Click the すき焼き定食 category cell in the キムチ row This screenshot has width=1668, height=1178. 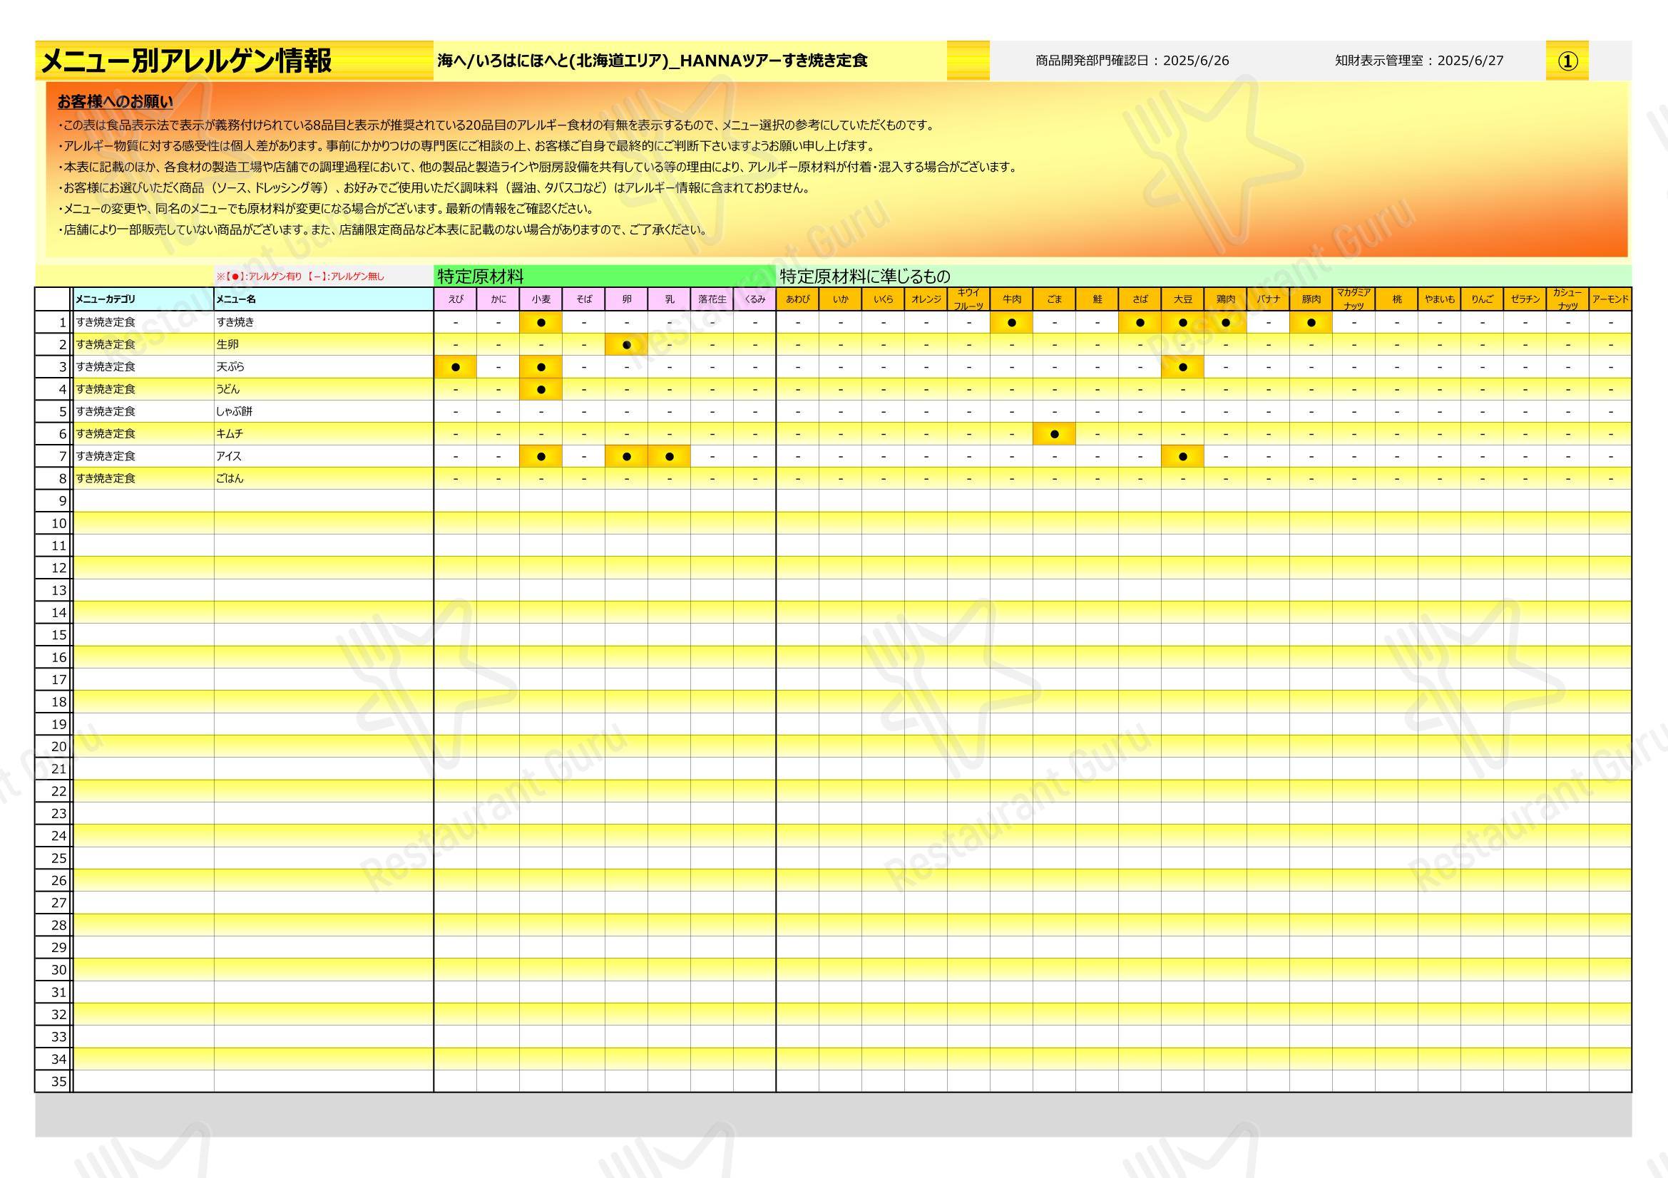(143, 434)
